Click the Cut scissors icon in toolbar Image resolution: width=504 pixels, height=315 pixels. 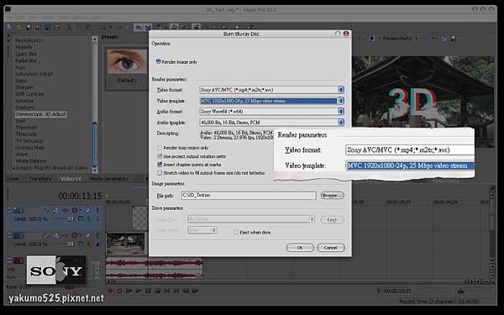coord(70,28)
